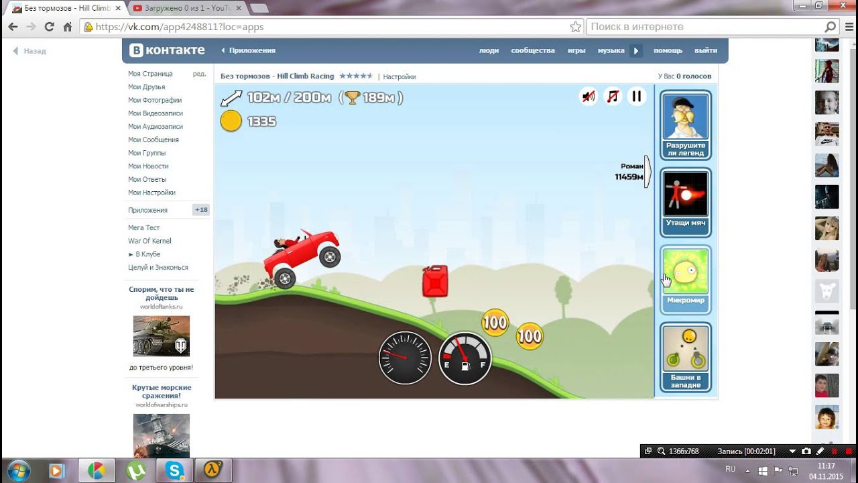Click the app star rating
This screenshot has height=483, width=858.
[x=356, y=76]
